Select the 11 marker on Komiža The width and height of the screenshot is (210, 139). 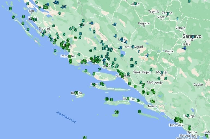click(x=76, y=93)
